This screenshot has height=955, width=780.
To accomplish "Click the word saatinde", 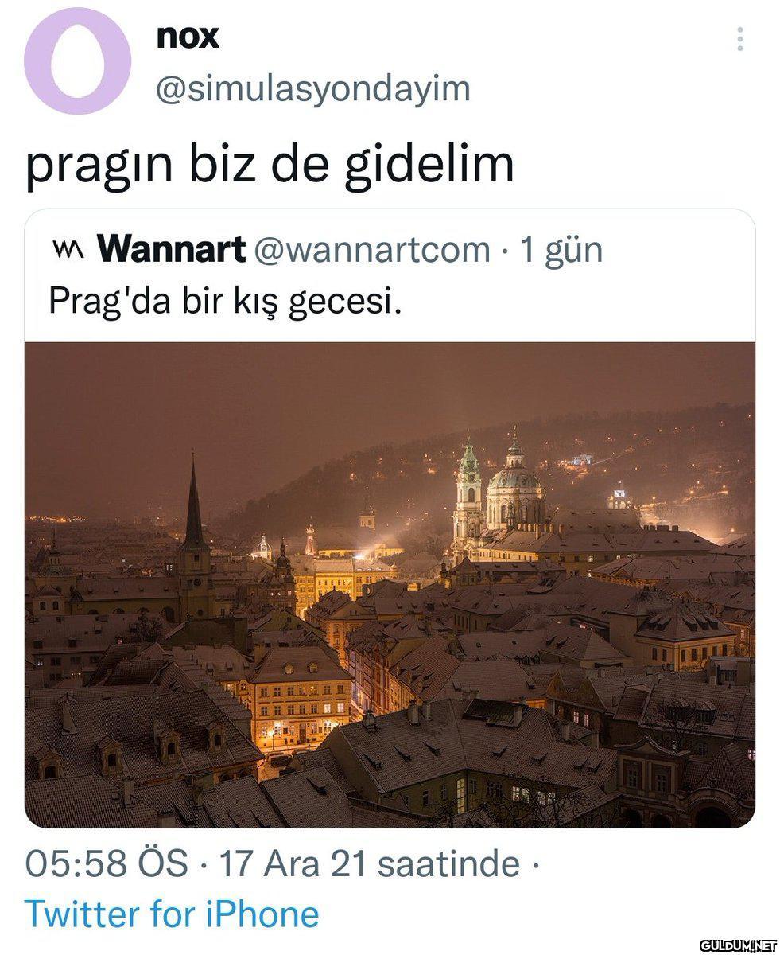I will [448, 863].
